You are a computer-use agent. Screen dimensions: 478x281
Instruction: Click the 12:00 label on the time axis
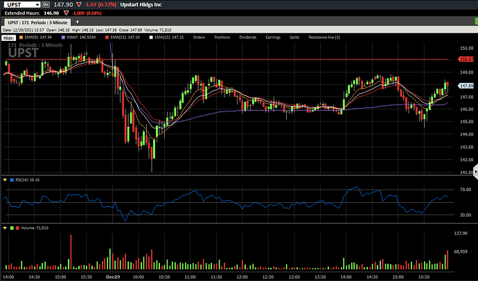click(242, 277)
